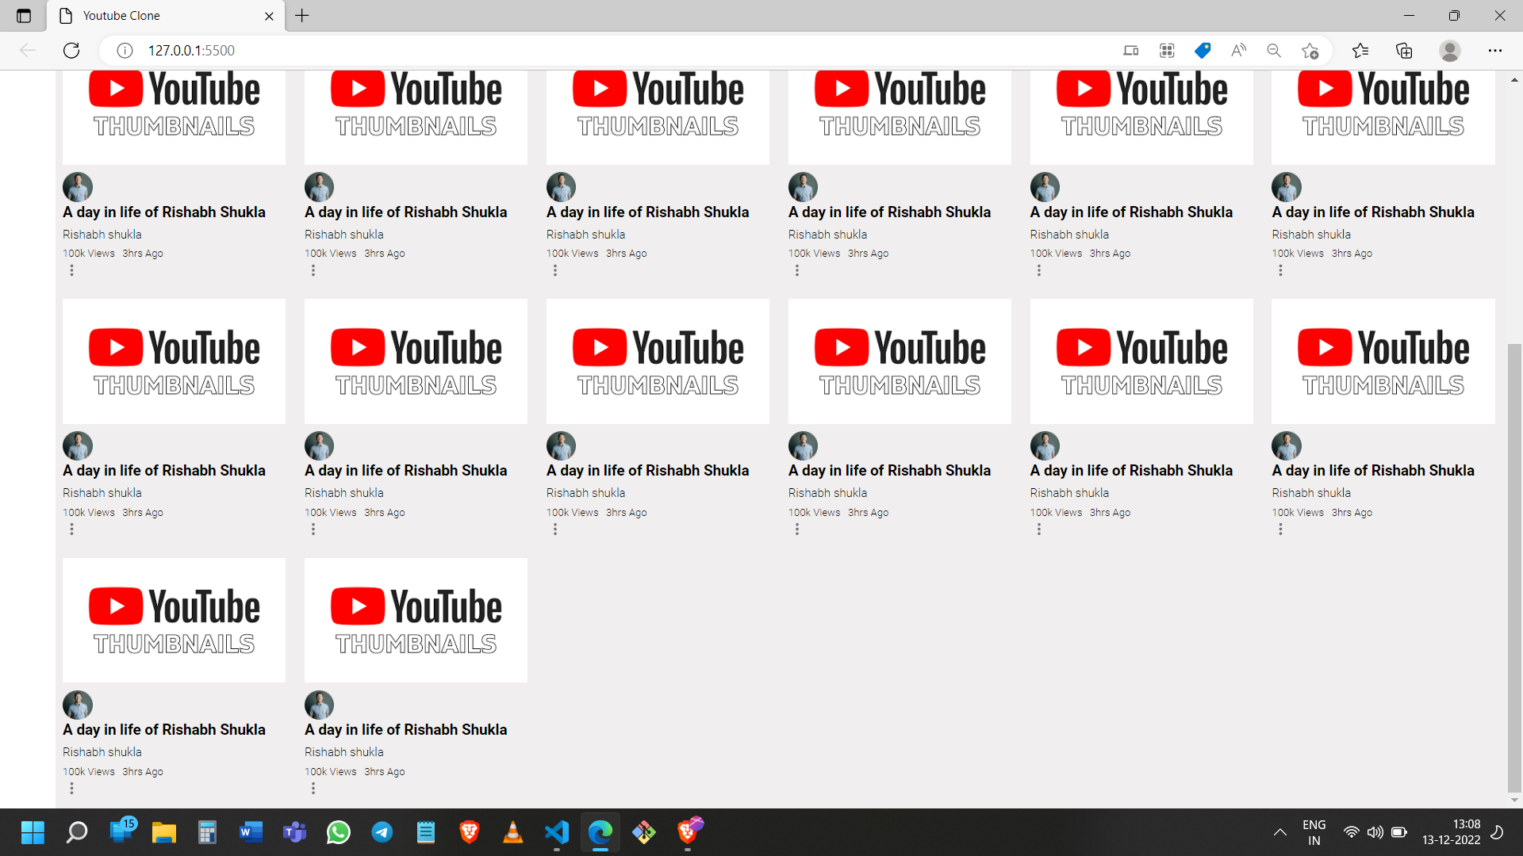Open the browser settings ellipsis menu
Screen dimensions: 1523x856
(1496, 50)
